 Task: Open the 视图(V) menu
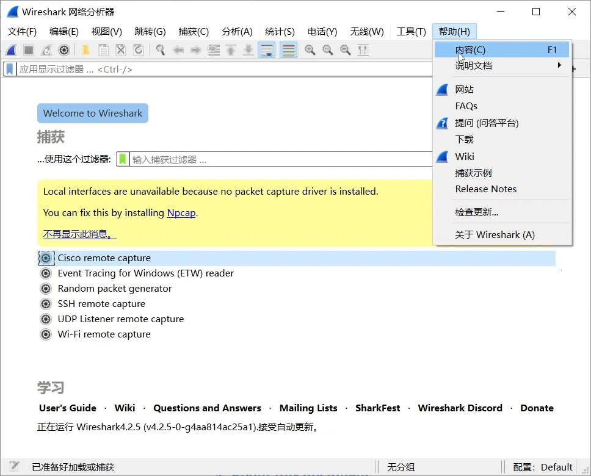(107, 32)
